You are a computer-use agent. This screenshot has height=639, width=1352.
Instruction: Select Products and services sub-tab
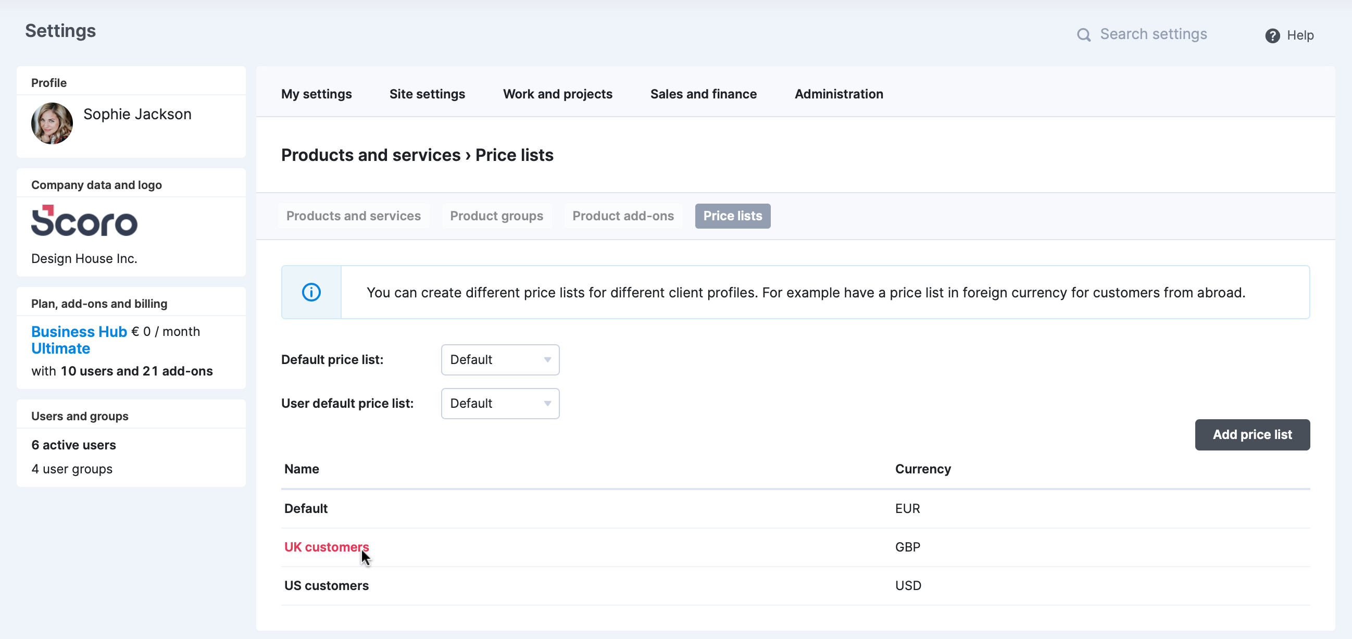pyautogui.click(x=354, y=216)
